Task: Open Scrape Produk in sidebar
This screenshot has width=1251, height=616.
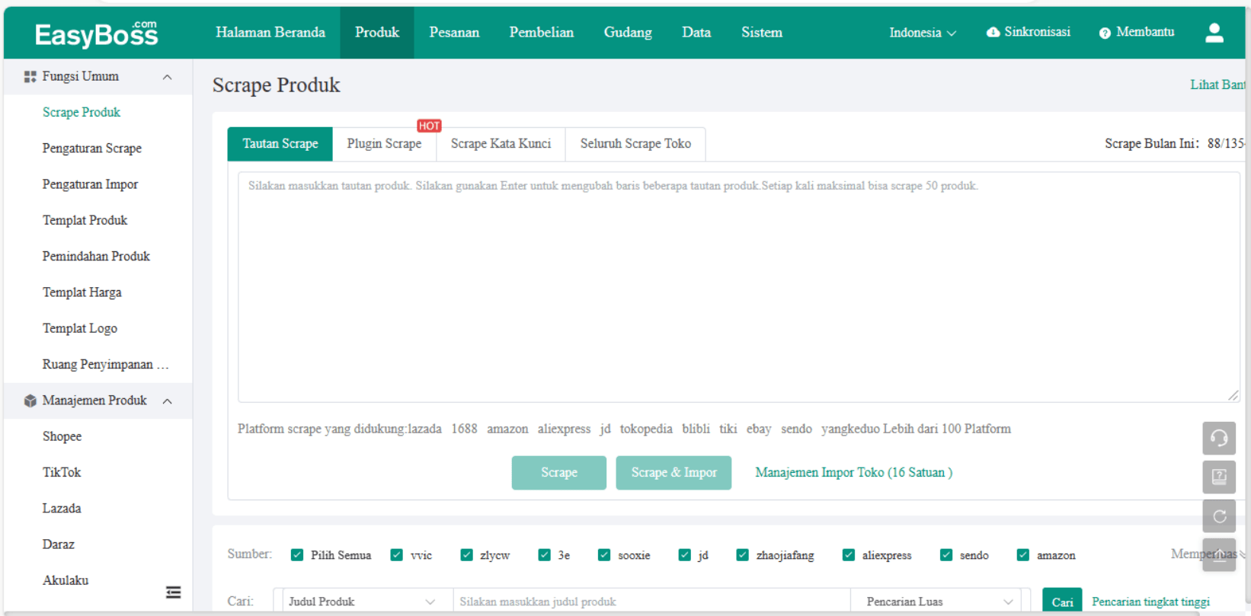Action: tap(82, 113)
